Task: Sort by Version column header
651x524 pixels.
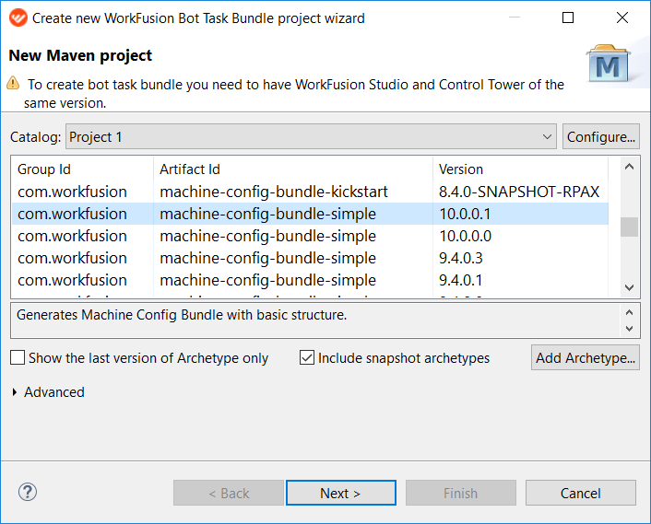Action: tap(520, 169)
